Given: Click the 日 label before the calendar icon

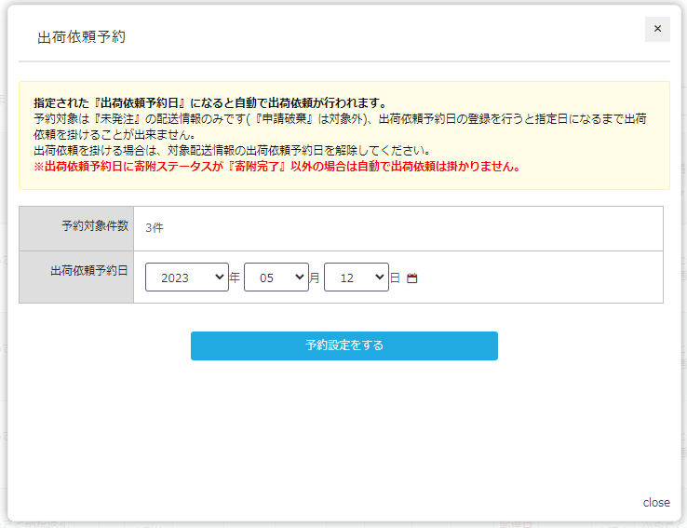Looking at the screenshot, I should (x=395, y=278).
